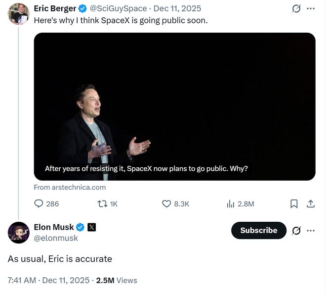Image resolution: width=326 pixels, height=295 pixels.
Task: Open more options on Eric Berger's post
Action: coord(311,8)
